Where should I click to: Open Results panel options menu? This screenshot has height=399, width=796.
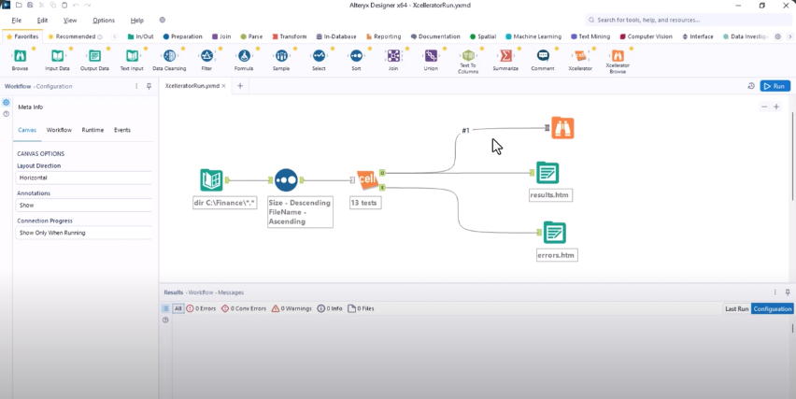click(x=775, y=292)
